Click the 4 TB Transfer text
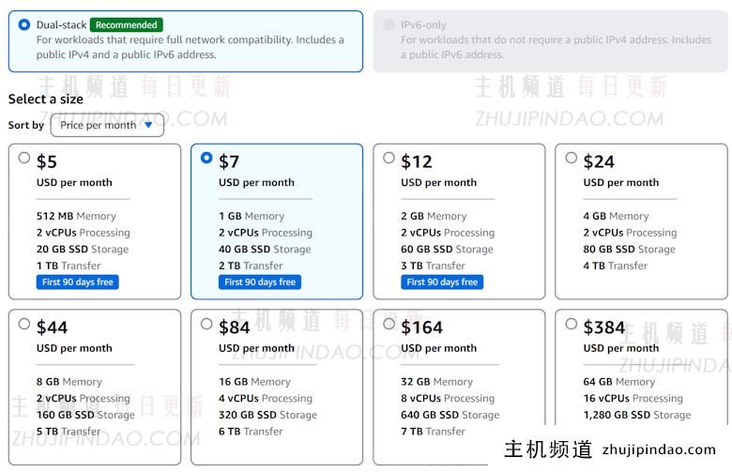Image resolution: width=732 pixels, height=472 pixels. 616,266
